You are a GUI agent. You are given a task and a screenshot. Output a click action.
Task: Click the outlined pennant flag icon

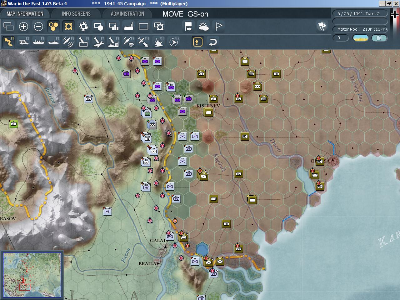click(219, 27)
